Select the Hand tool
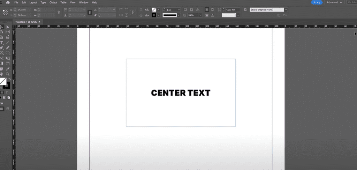 pyautogui.click(x=2, y=74)
